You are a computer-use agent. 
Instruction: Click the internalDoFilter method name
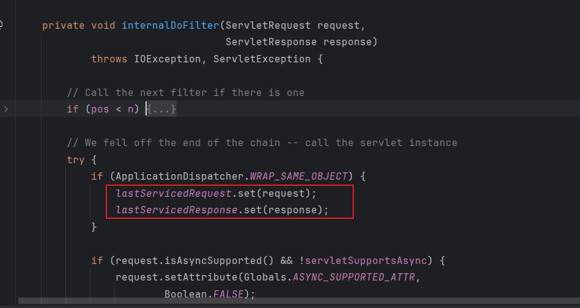[170, 26]
